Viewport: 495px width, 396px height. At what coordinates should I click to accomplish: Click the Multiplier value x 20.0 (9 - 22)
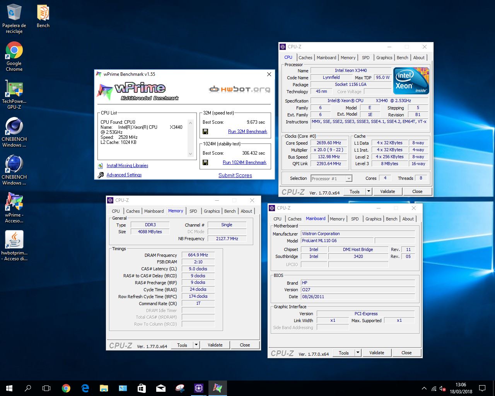point(329,150)
